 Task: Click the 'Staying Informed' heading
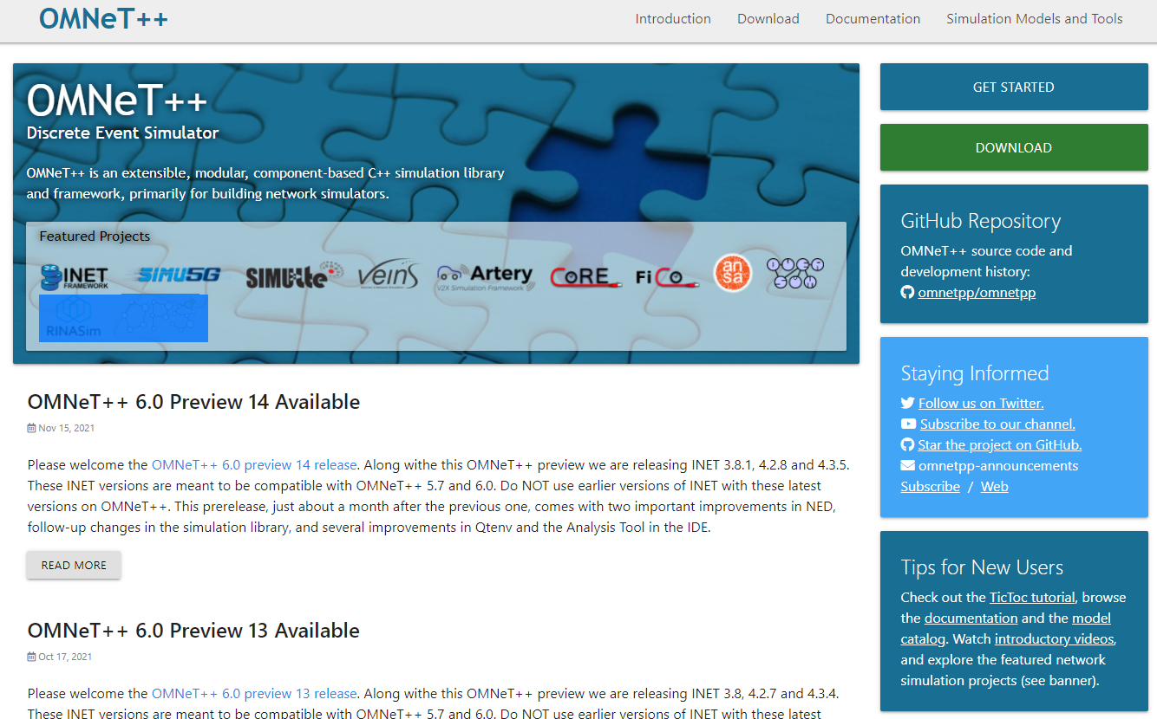pos(974,373)
